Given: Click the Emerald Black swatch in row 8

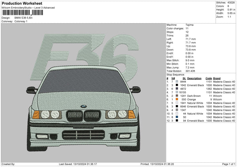Looking at the screenshot, I should (x=177, y=106).
